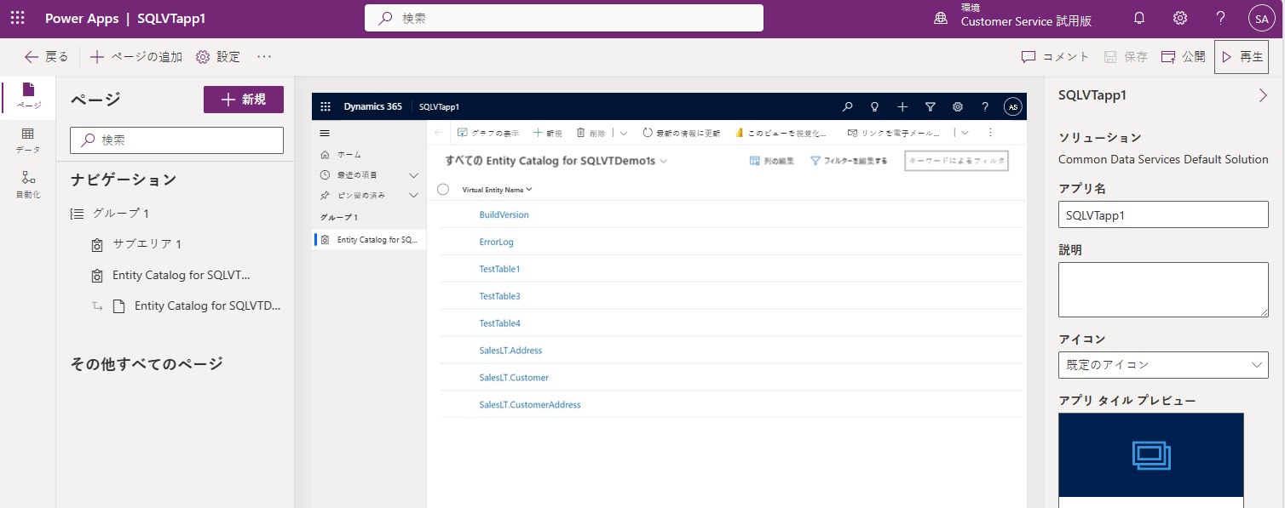The height and width of the screenshot is (508, 1285).
Task: Click the アプリ名 text field
Action: [x=1163, y=215]
